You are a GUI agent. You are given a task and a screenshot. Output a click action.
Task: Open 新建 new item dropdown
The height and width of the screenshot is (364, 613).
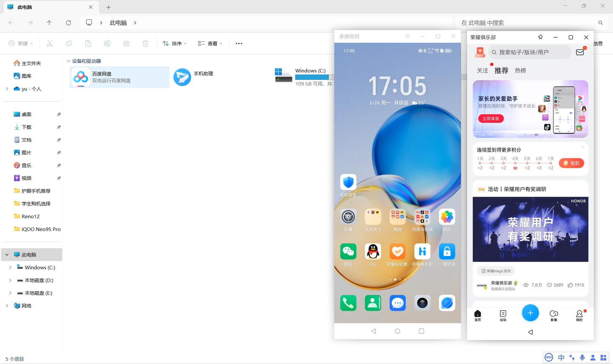click(x=21, y=43)
